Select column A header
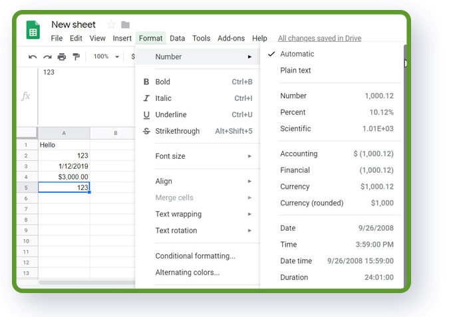The width and height of the screenshot is (453, 317). 64,133
